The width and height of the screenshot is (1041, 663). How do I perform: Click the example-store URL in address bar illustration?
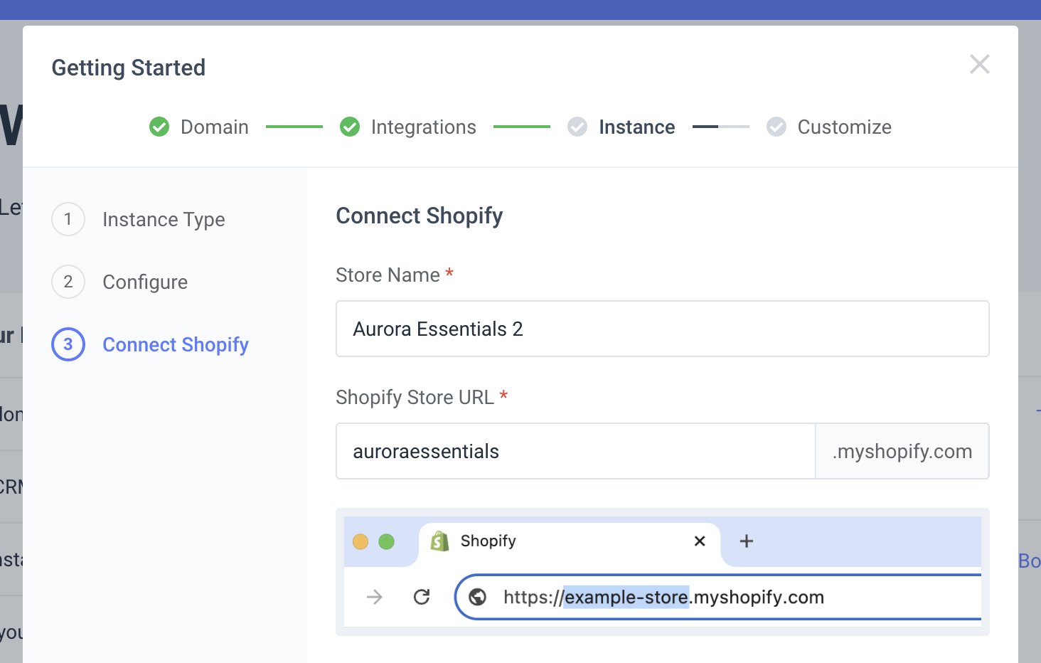[626, 597]
